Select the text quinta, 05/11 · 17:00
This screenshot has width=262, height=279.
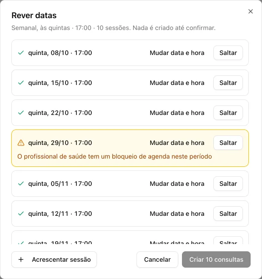pyautogui.click(x=60, y=184)
